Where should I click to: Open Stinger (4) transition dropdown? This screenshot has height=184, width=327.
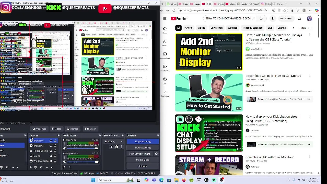tap(114, 142)
